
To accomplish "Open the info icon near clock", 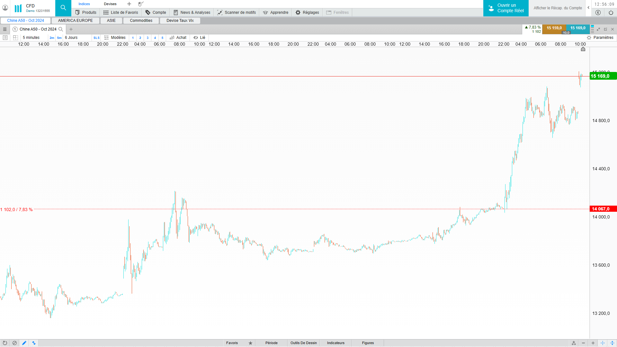I will tap(598, 13).
